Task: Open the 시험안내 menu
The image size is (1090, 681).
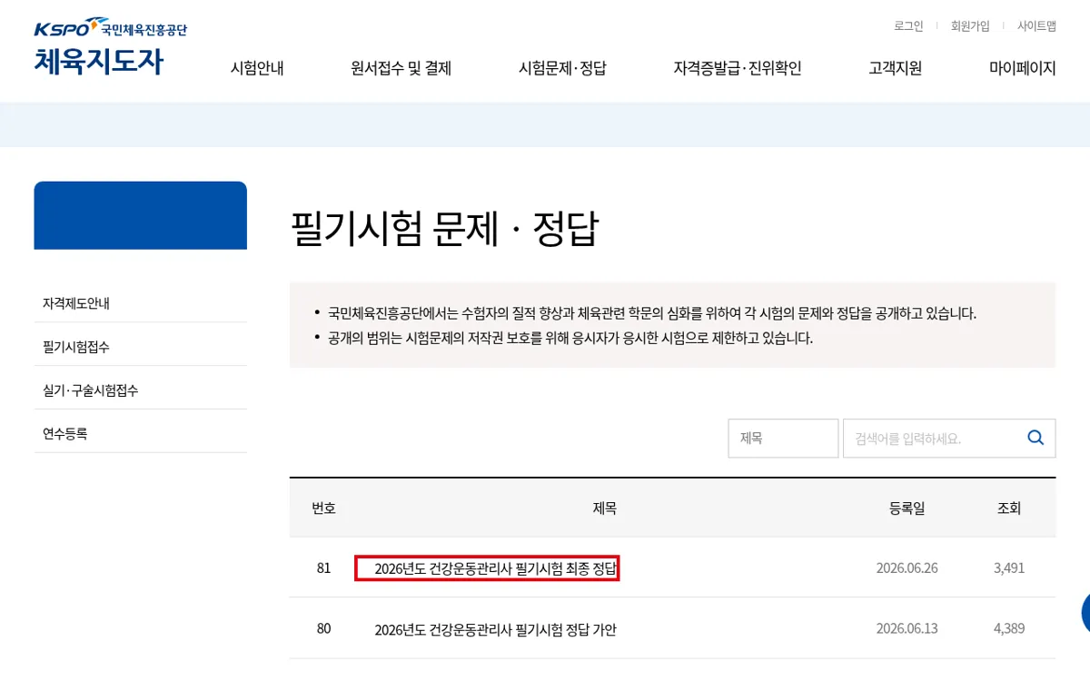Action: [257, 68]
